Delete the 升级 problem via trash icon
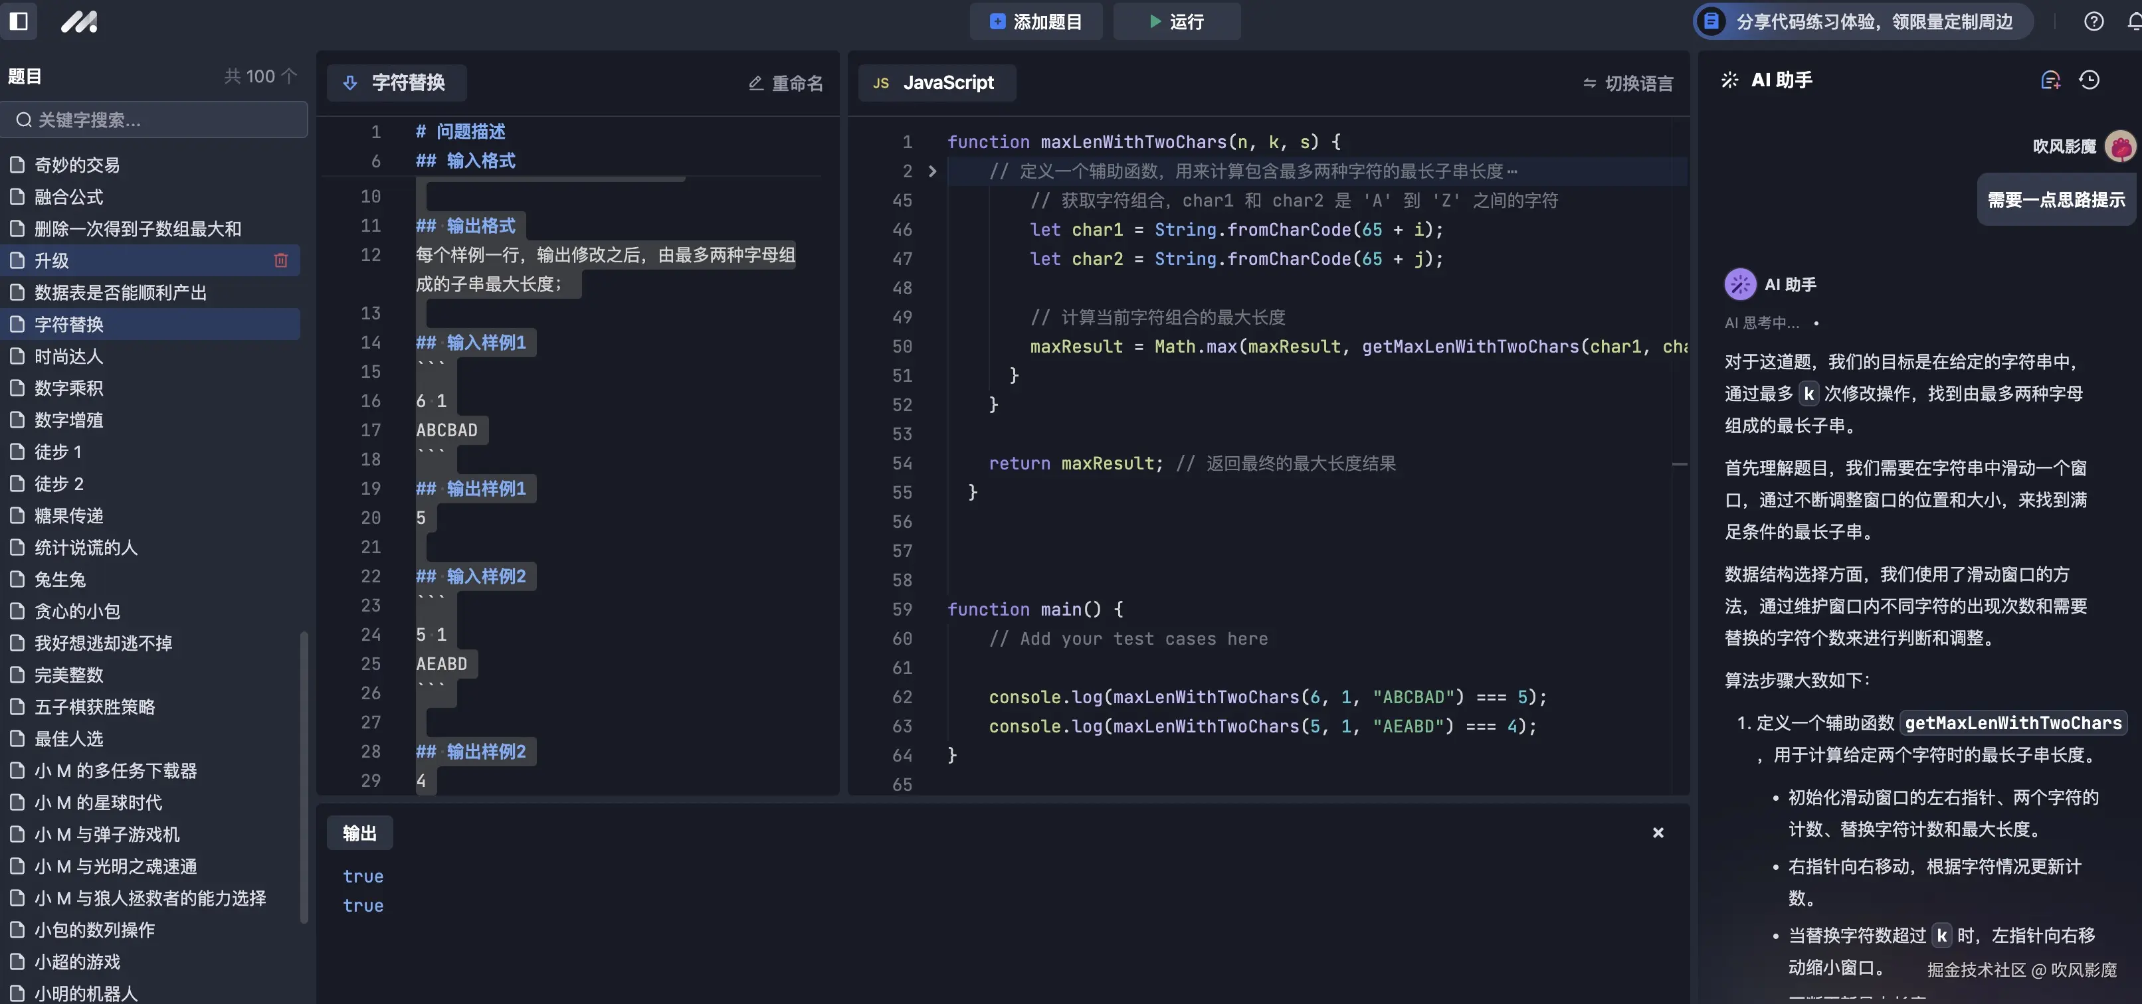This screenshot has width=2142, height=1004. pos(281,260)
